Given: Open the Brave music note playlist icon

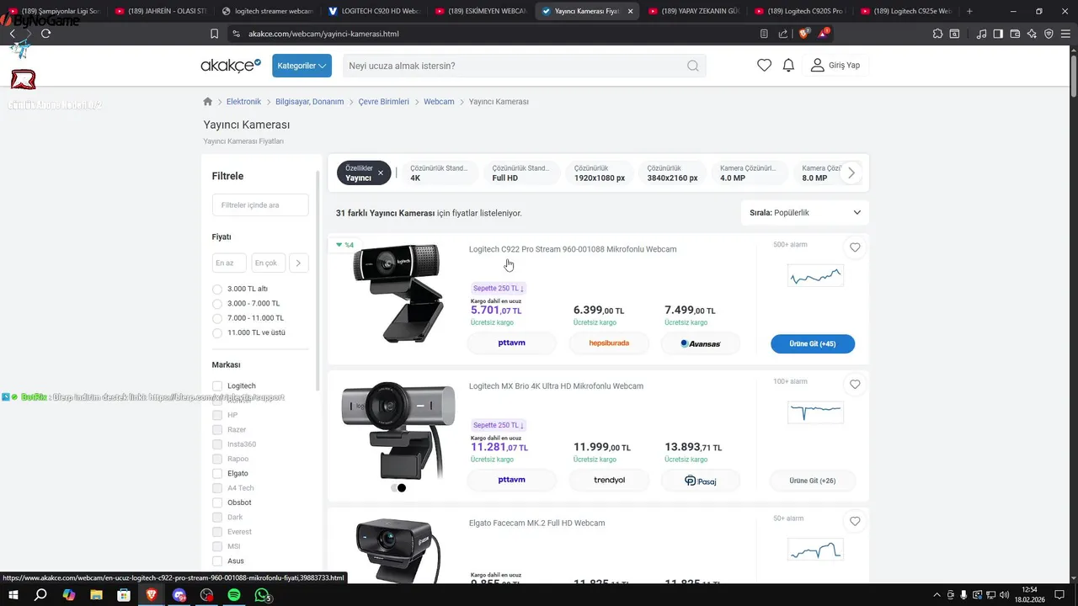Looking at the screenshot, I should click(981, 34).
